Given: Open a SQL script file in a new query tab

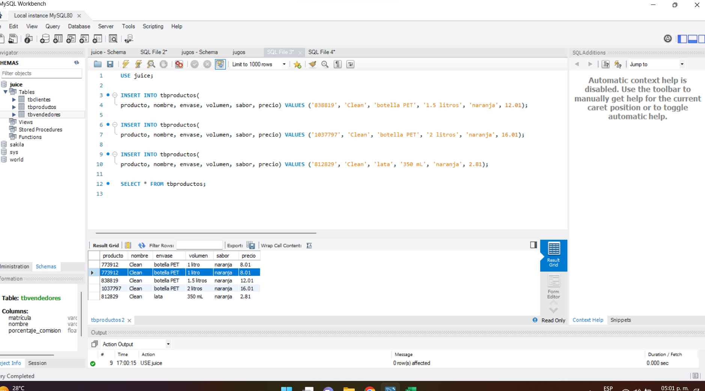Looking at the screenshot, I should pyautogui.click(x=13, y=39).
